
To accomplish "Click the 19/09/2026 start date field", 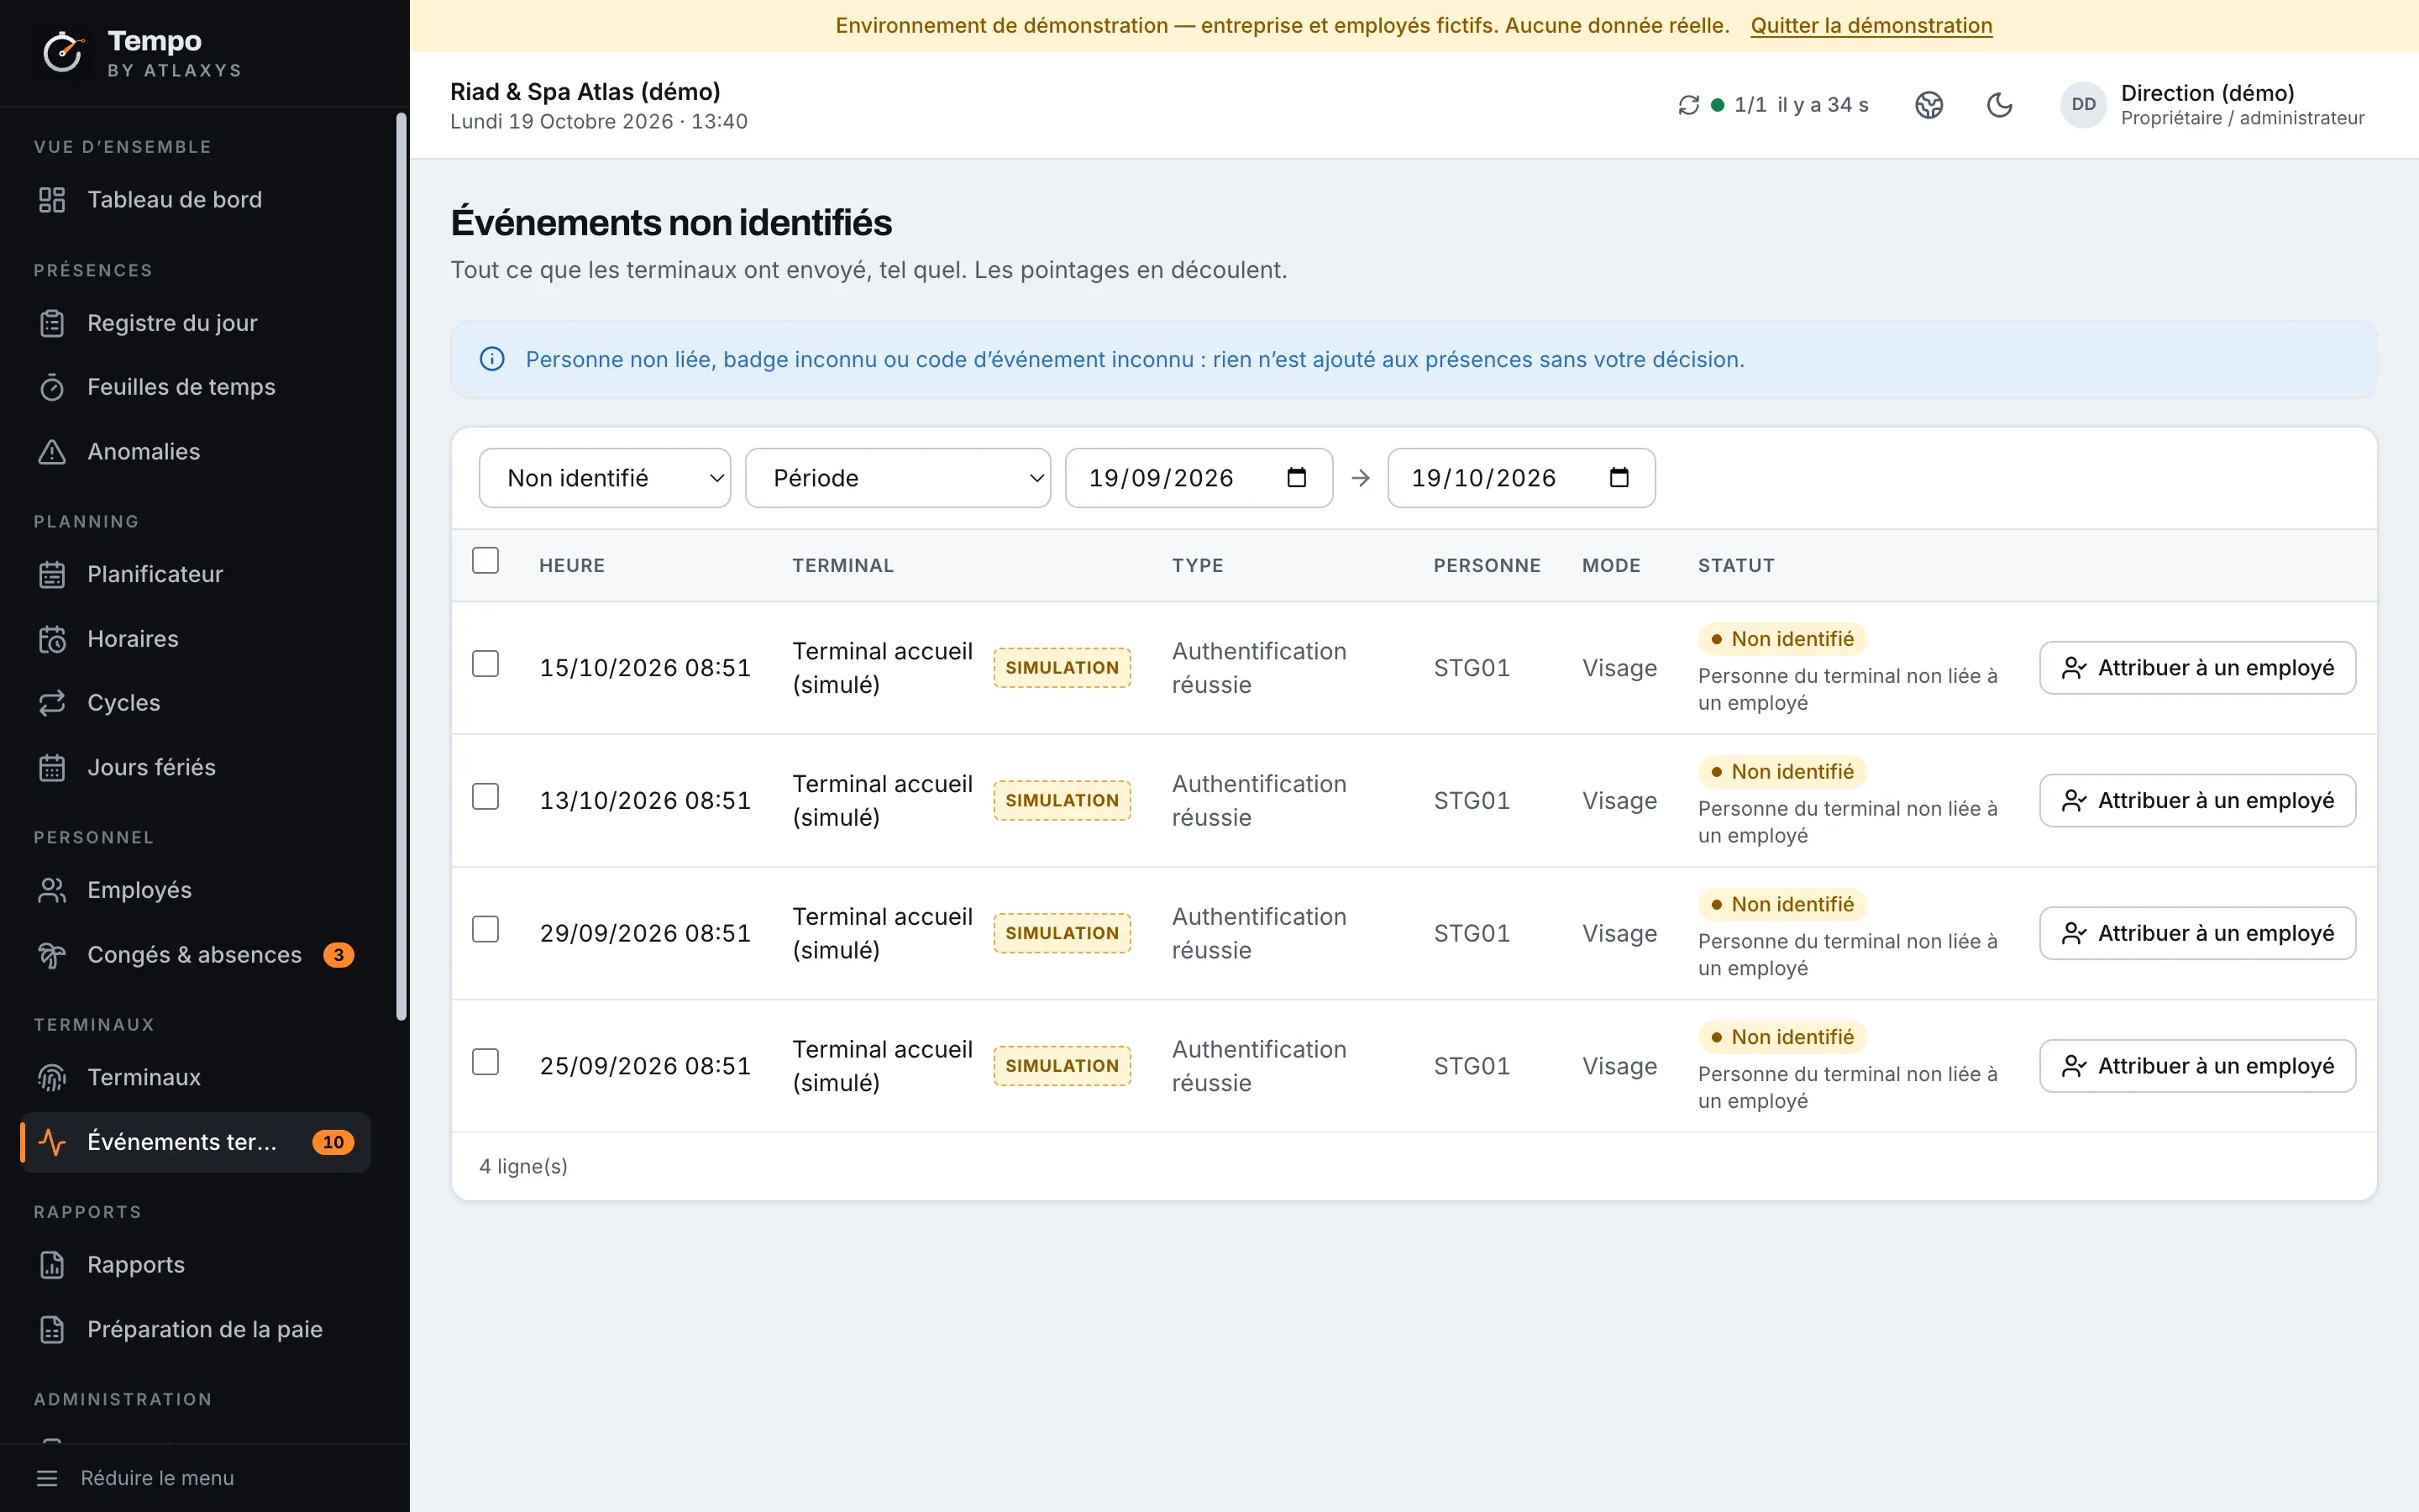I will [1199, 478].
